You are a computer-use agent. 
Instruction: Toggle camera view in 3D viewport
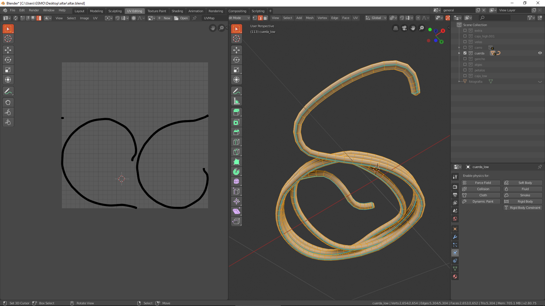pos(404,28)
